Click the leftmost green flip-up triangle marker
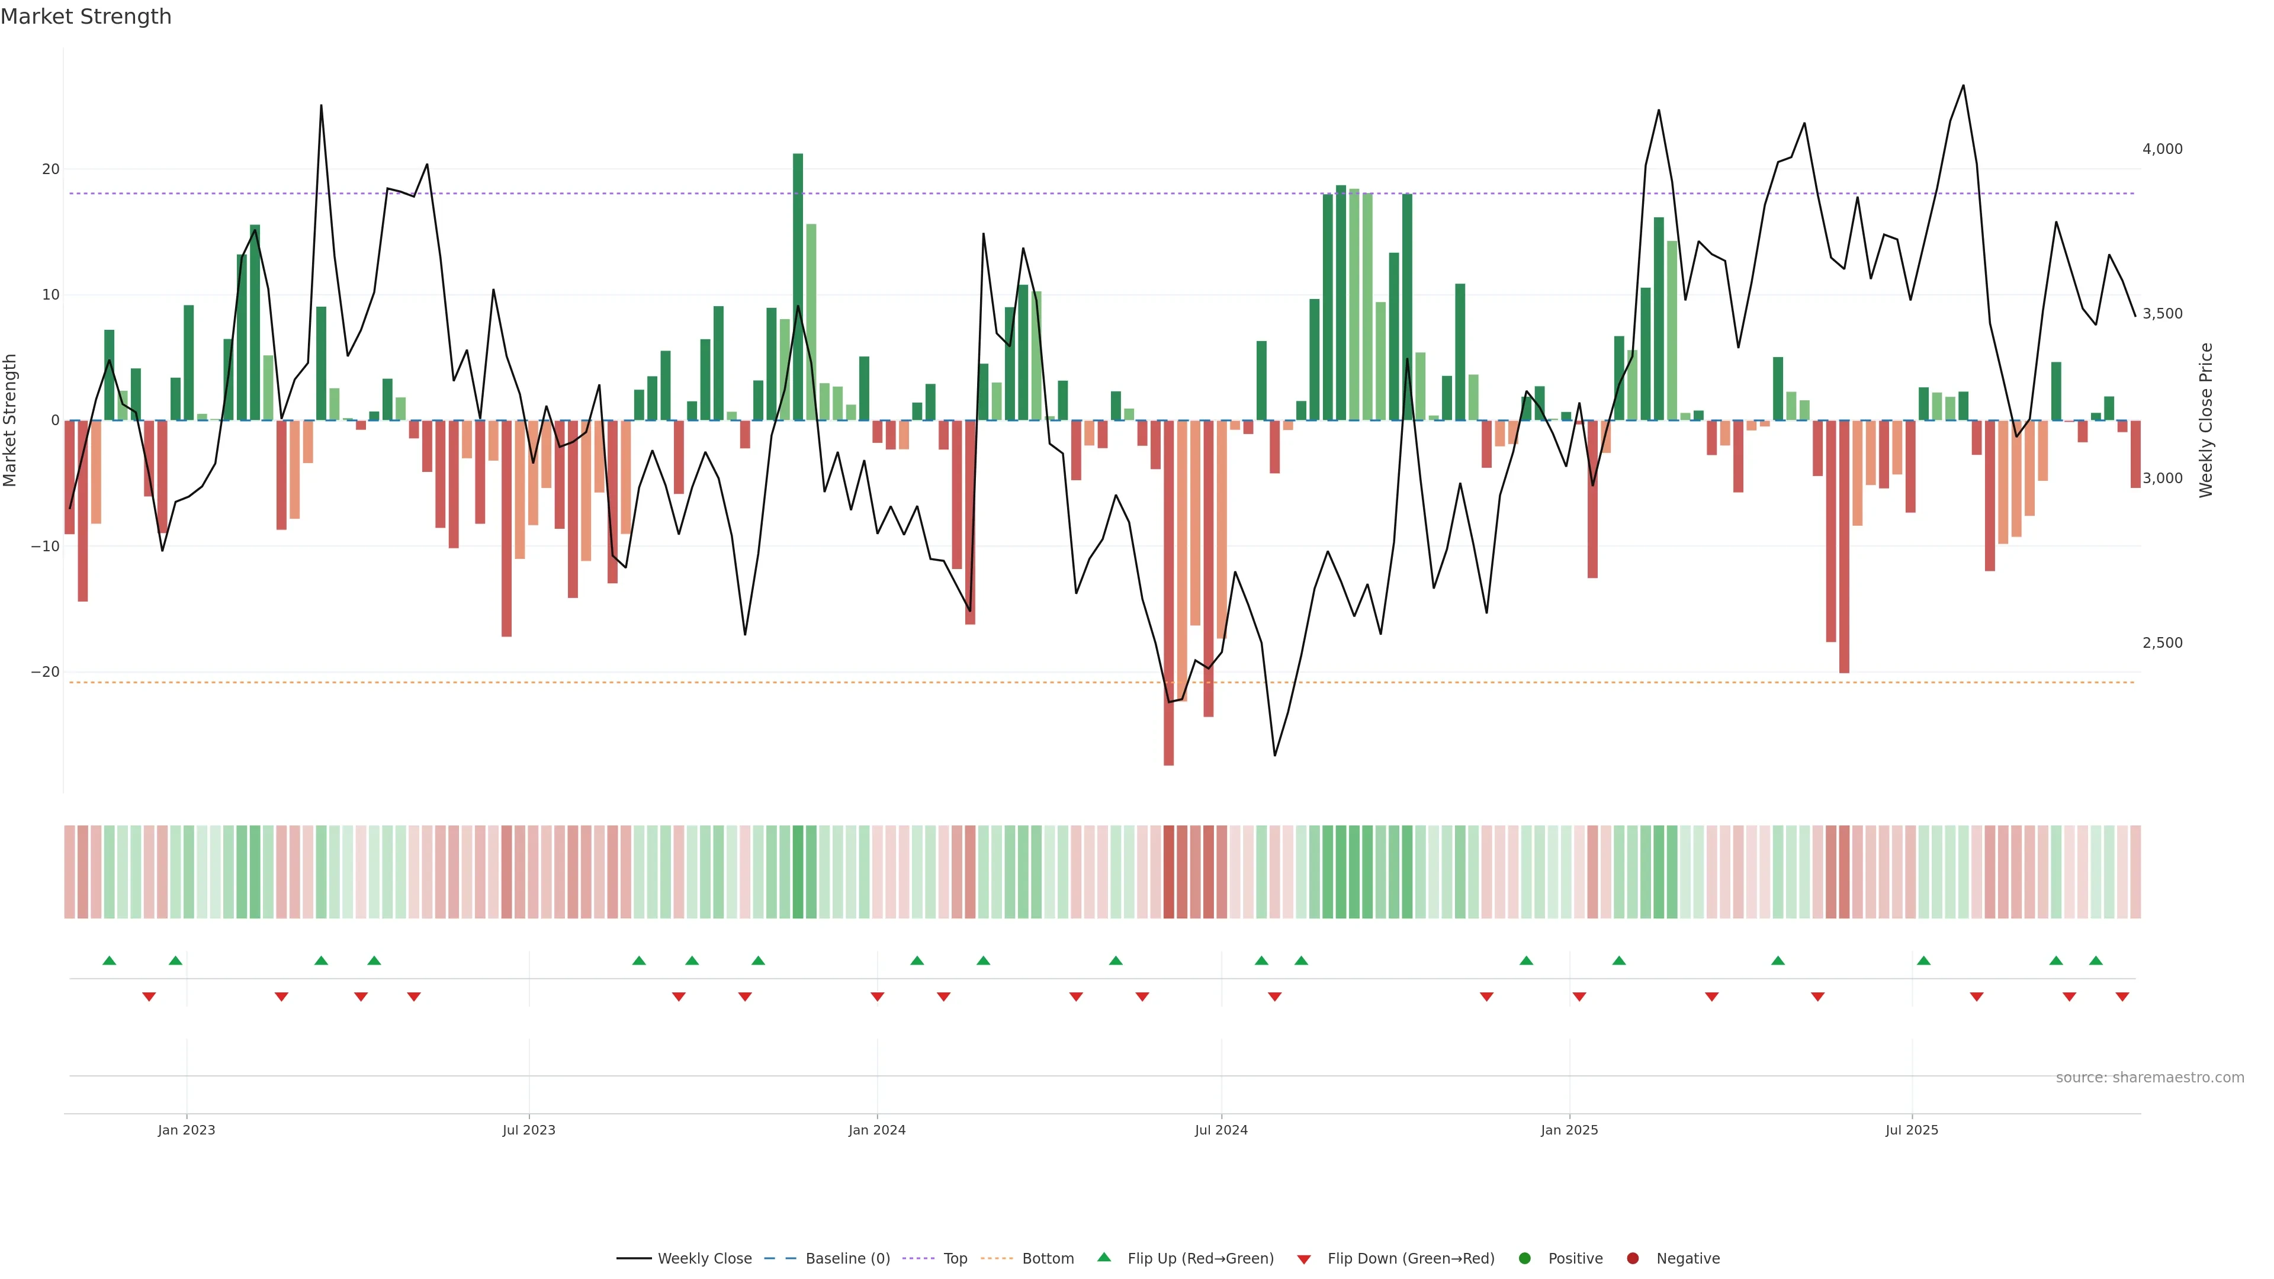 (x=110, y=960)
